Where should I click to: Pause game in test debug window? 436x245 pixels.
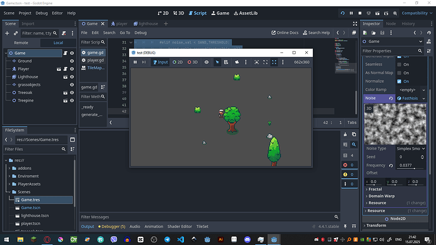pos(135,63)
